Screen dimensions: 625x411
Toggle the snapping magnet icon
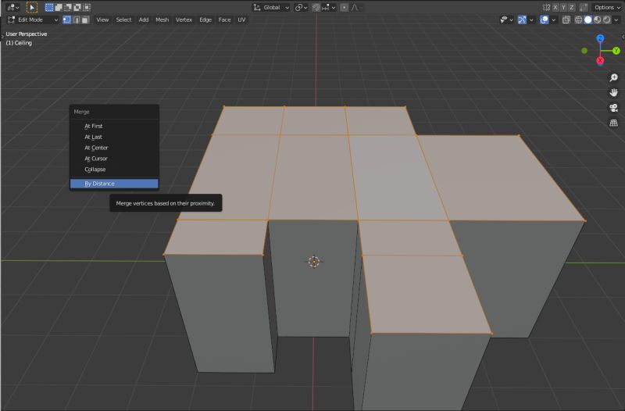[316, 7]
